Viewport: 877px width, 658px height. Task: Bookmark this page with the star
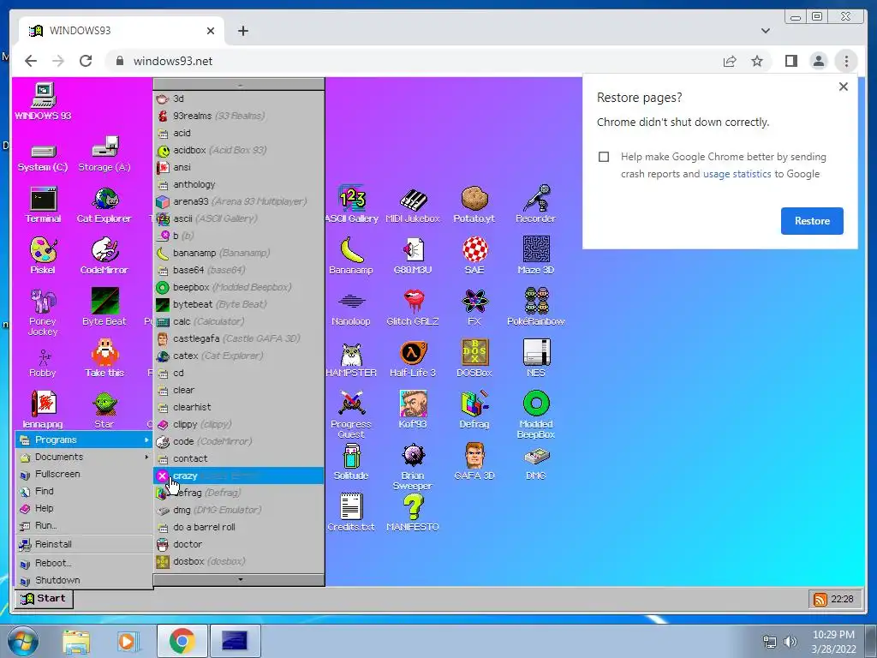click(x=757, y=61)
